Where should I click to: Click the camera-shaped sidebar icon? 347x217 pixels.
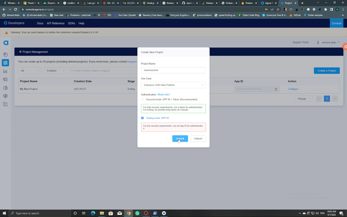[5, 88]
